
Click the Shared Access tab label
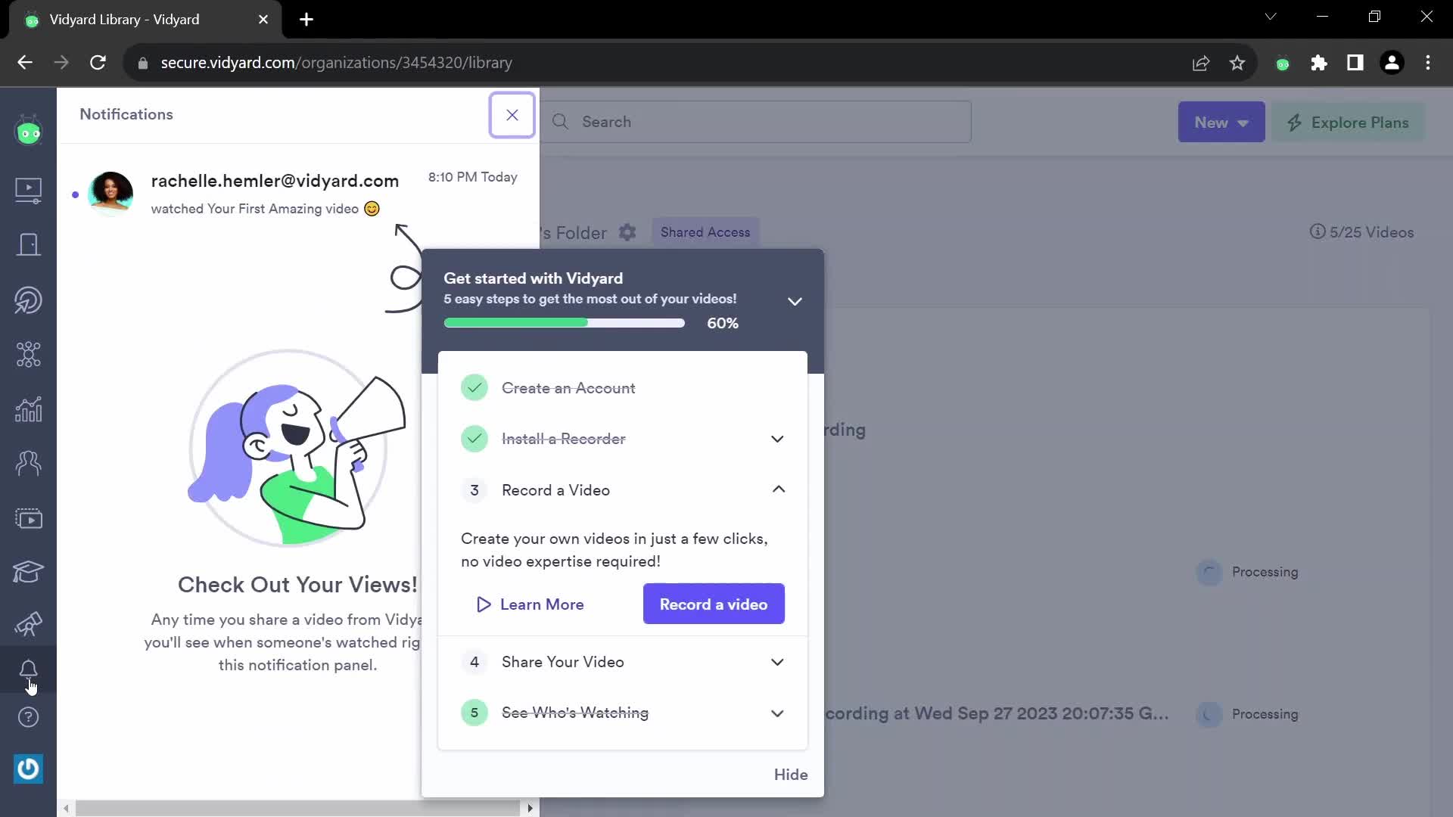click(x=705, y=231)
